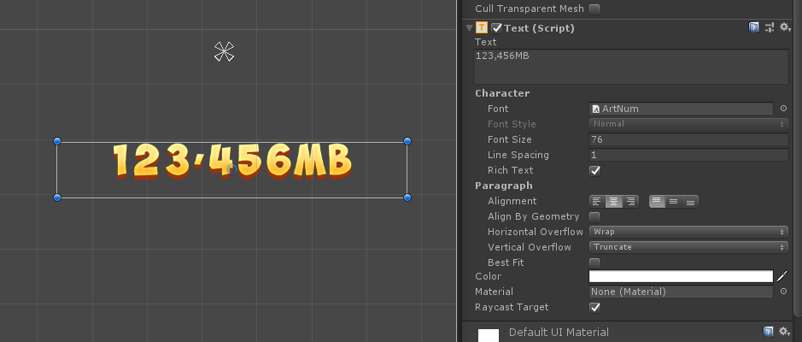Set horizontal alignment to left

[x=597, y=201]
